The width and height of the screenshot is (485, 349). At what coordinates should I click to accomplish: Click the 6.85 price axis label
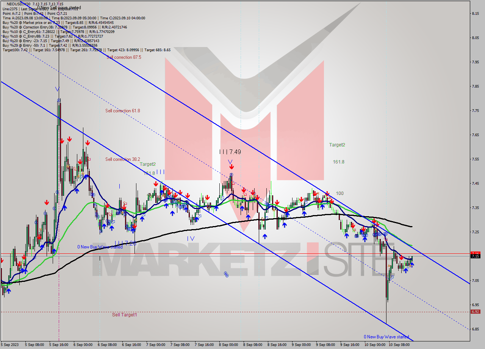coord(476,329)
